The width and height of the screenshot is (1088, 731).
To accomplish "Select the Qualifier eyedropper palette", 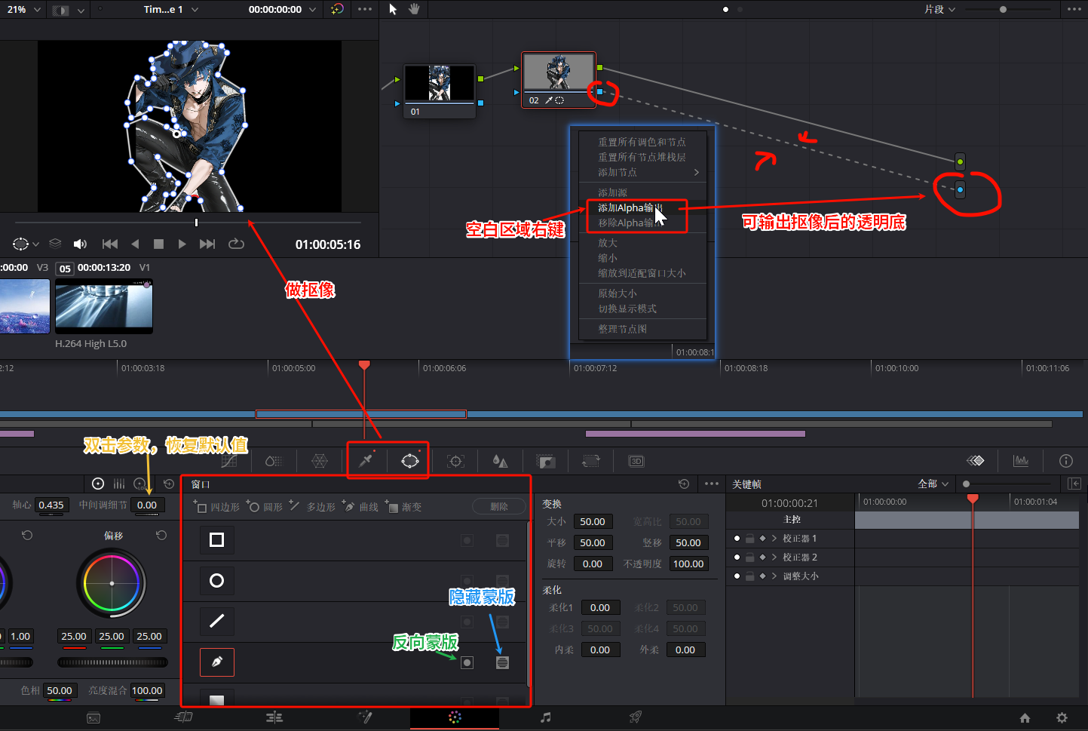I will 366,461.
